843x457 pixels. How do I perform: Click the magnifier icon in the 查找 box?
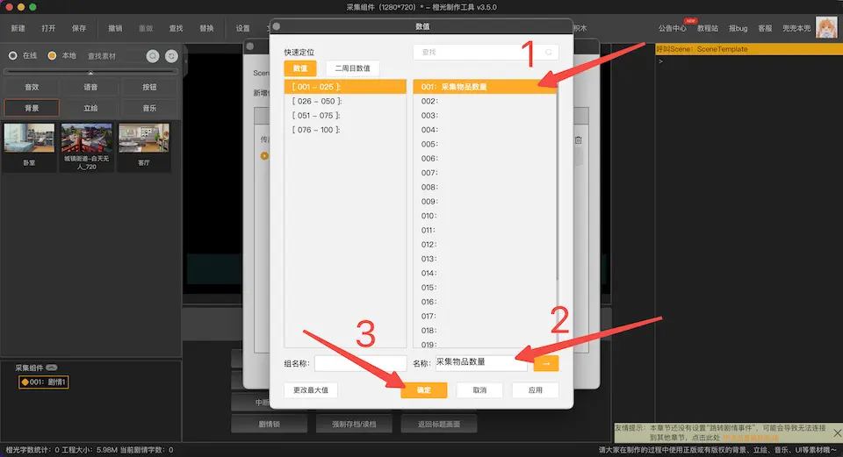click(550, 53)
